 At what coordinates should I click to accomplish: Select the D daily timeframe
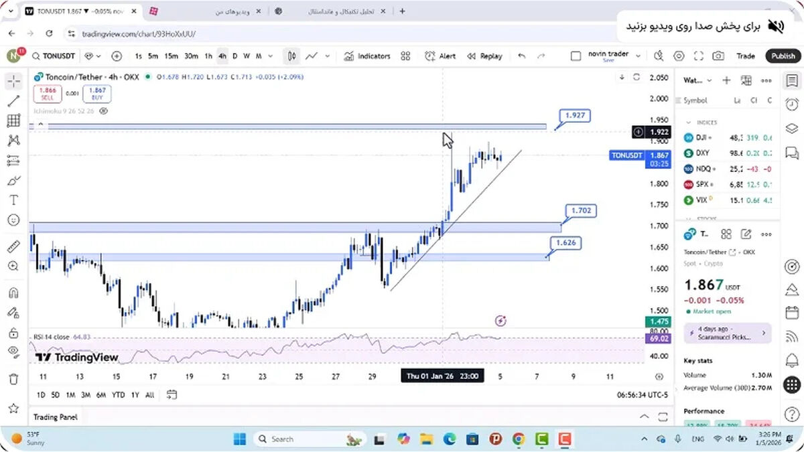click(x=234, y=56)
